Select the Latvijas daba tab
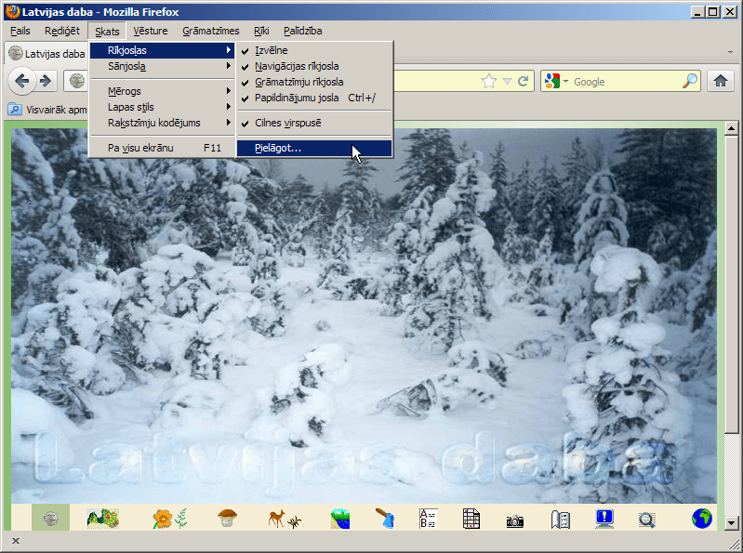 coord(46,54)
